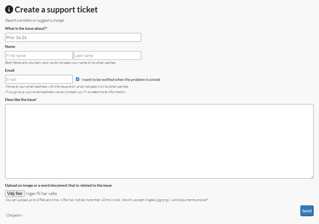Submit the ticket with the Send button
Viewport: 319px width, 224px height.
(x=307, y=211)
